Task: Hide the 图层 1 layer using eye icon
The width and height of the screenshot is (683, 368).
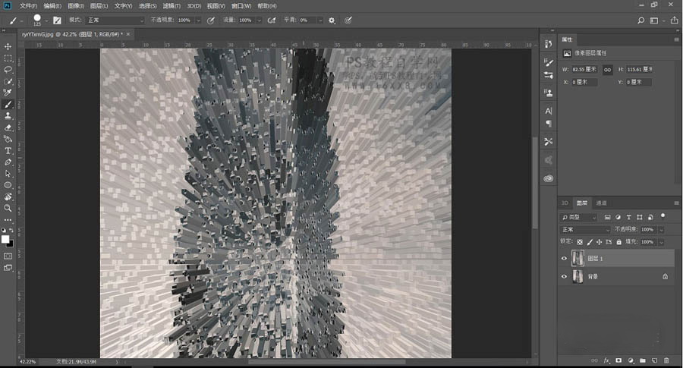Action: pyautogui.click(x=564, y=259)
